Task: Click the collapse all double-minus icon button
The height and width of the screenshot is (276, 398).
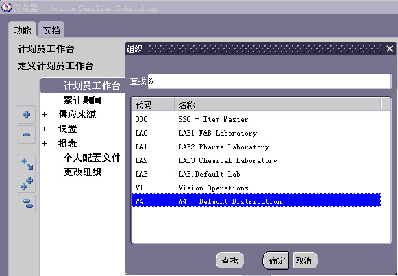Action: 27,203
